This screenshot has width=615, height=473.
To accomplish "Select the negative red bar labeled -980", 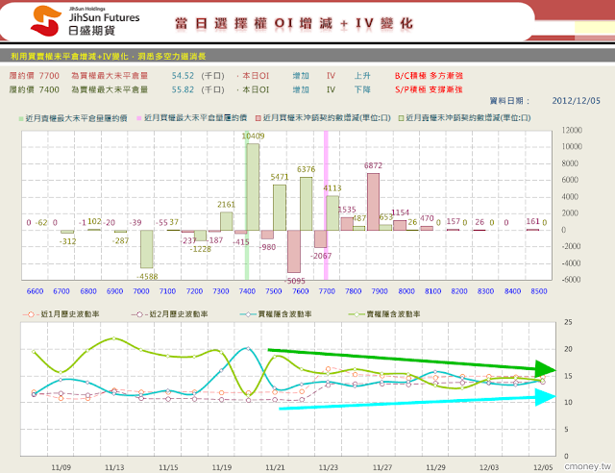I will [267, 235].
